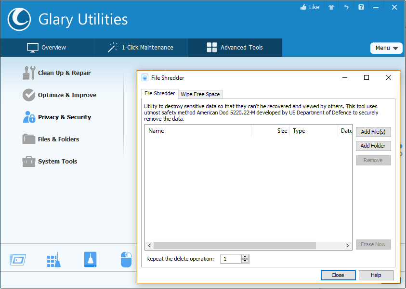Switch to the Wipe Free Space tab
Viewport: 406px width, 289px height.
pyautogui.click(x=200, y=94)
